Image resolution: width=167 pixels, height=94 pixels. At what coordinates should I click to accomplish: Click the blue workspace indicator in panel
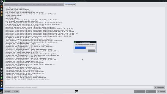click(2, 89)
